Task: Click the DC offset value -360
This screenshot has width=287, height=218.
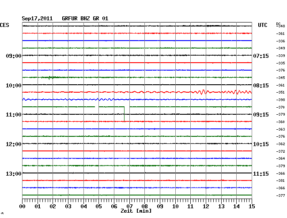Action: click(280, 122)
